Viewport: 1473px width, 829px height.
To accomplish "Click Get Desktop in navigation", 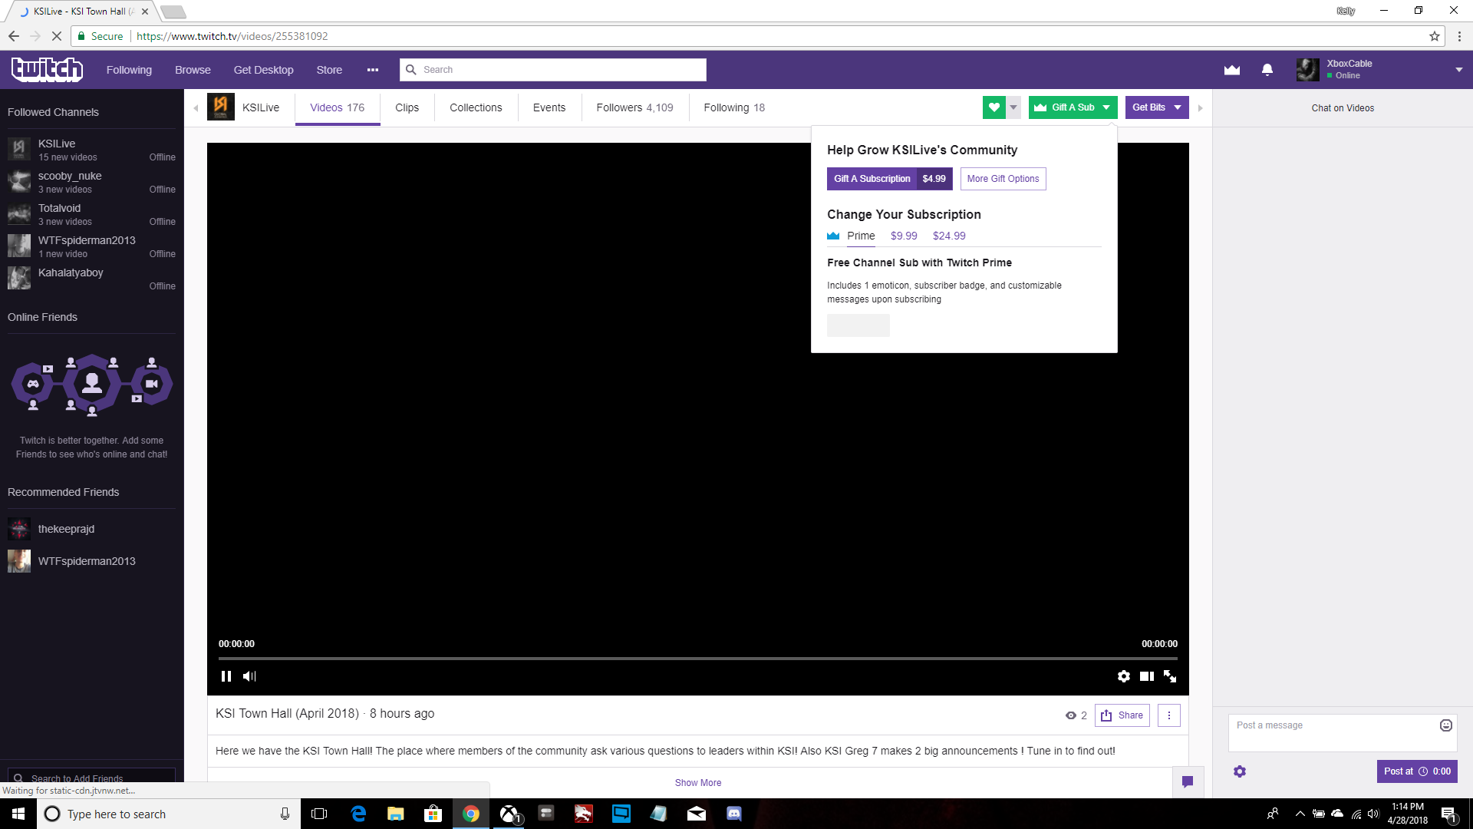I will [x=264, y=70].
